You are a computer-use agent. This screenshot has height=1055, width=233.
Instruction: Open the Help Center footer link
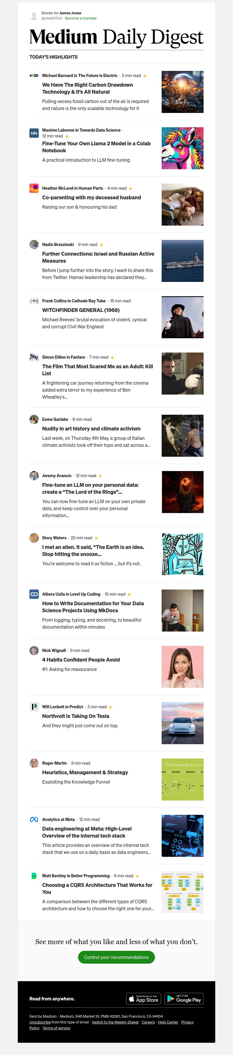(168, 1022)
